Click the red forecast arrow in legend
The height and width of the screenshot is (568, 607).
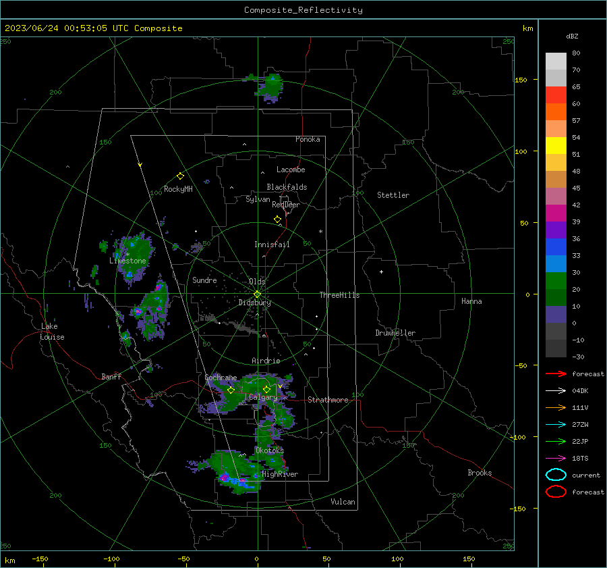click(556, 373)
